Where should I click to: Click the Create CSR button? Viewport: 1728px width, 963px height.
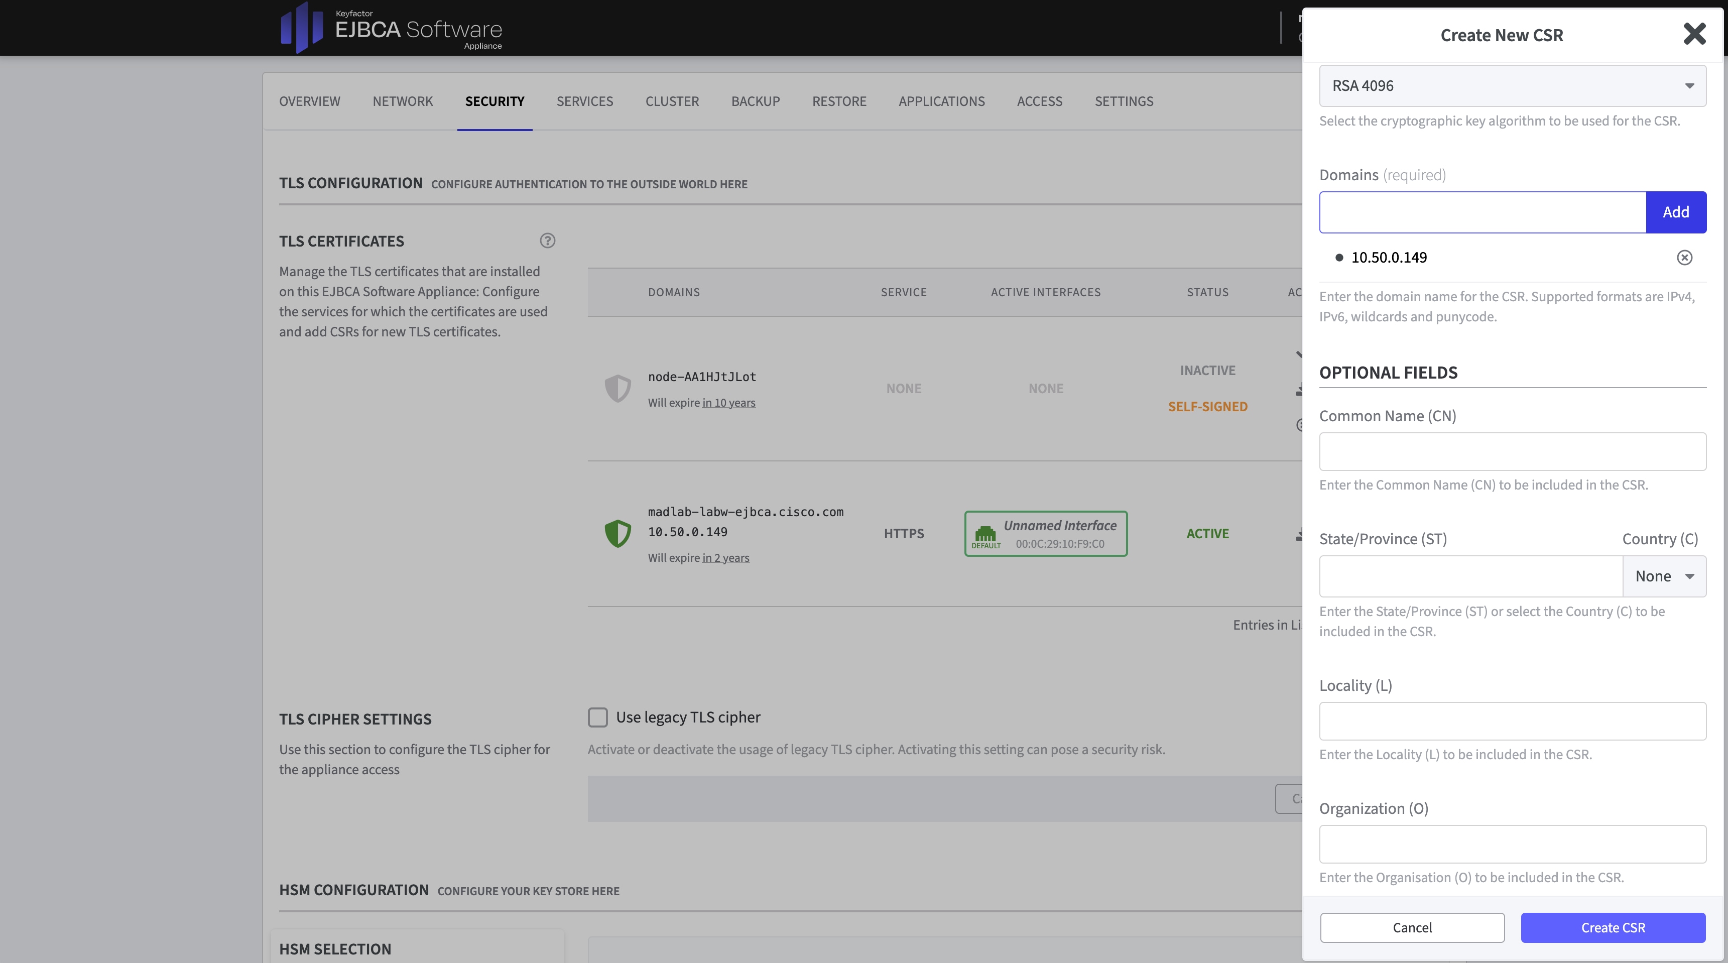1613,927
